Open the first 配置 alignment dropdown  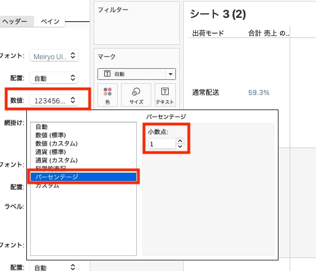(54, 78)
